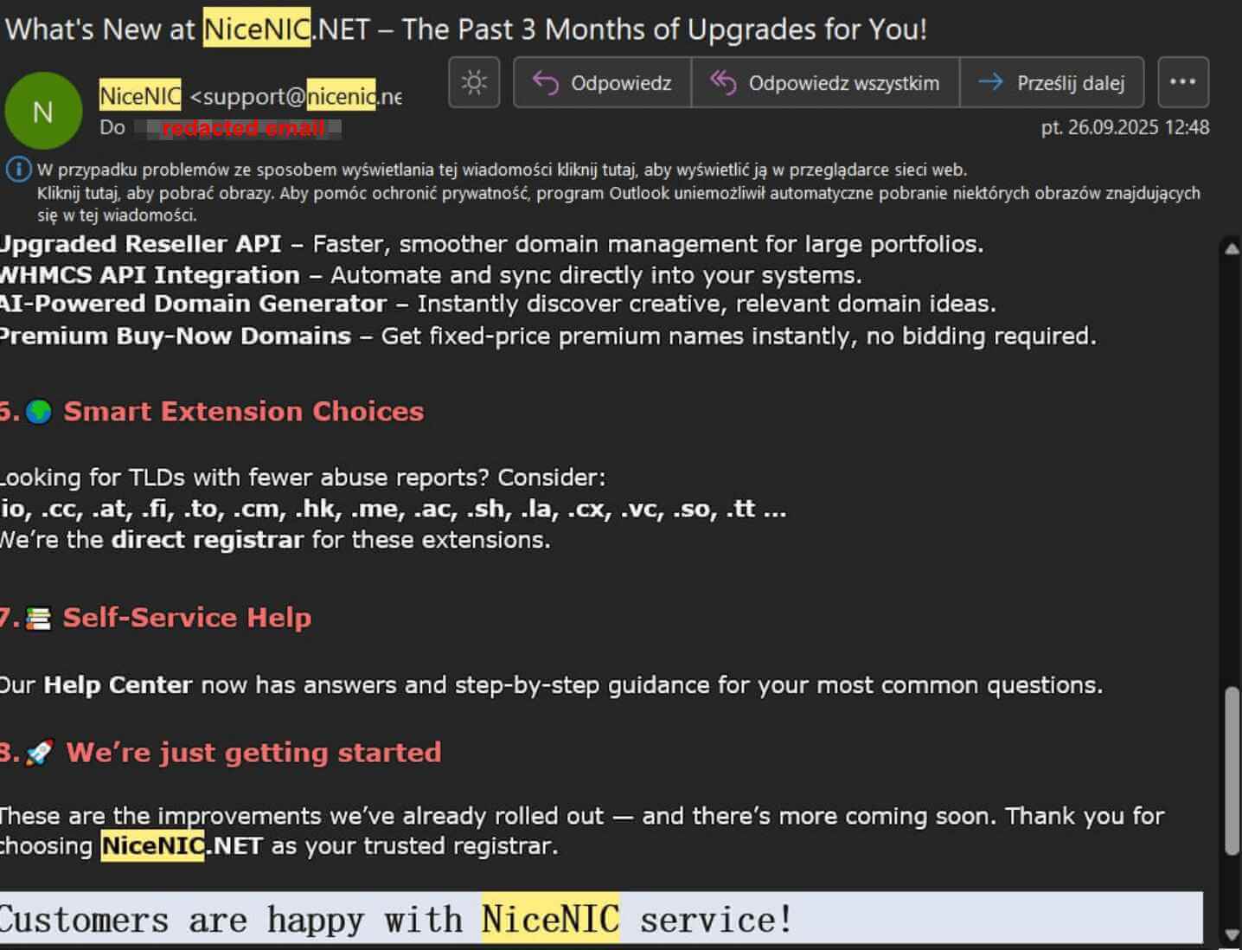The image size is (1242, 950).
Task: Forward the email with Prześlij dalej
Action: pos(1052,83)
